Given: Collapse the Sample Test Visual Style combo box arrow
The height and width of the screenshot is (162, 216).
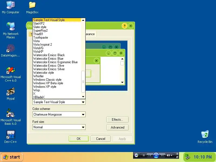Looking at the screenshot, I should [83, 102].
